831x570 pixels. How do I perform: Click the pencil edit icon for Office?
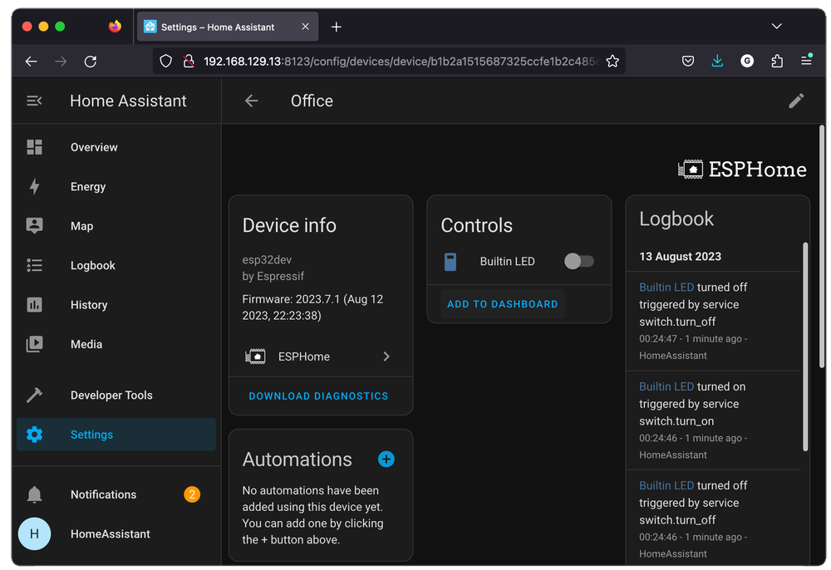click(796, 101)
